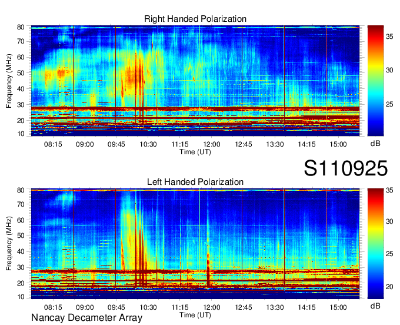
Task: Click the S110925 label
Action: 346,168
